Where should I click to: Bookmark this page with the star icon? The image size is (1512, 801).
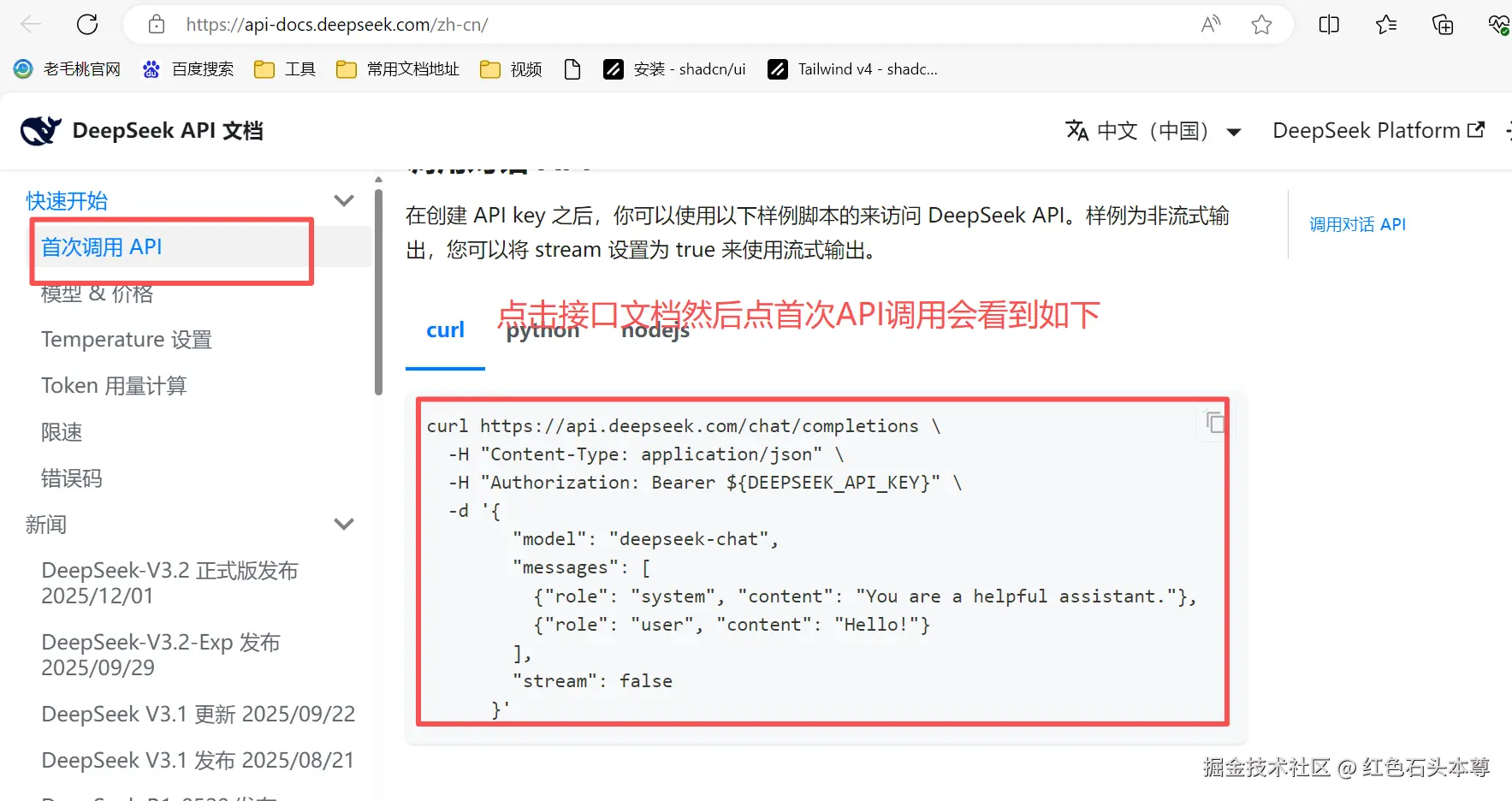point(1261,24)
